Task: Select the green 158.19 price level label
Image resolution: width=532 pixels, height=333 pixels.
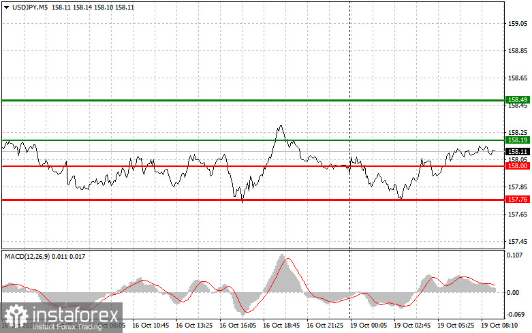Action: (518, 140)
